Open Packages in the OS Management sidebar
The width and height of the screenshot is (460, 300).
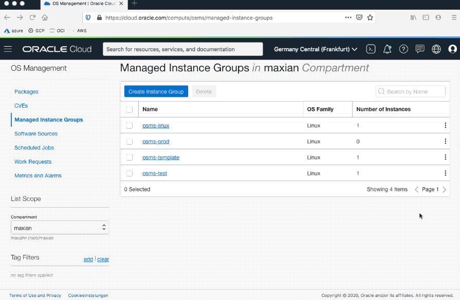(26, 92)
